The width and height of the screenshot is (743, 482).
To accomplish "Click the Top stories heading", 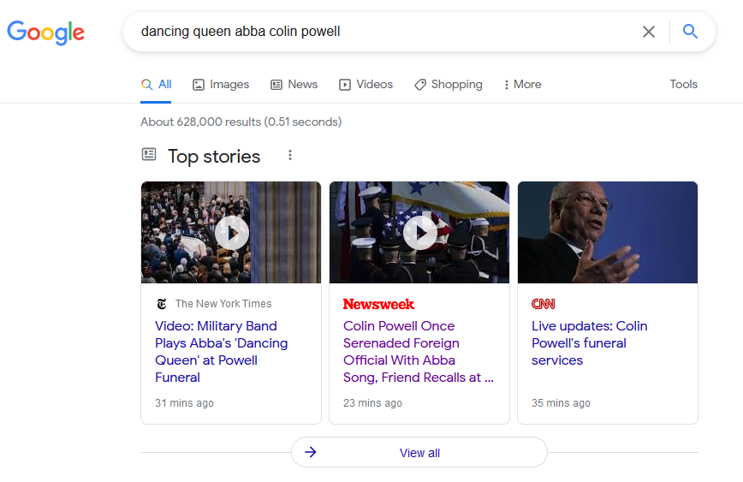I will [214, 157].
